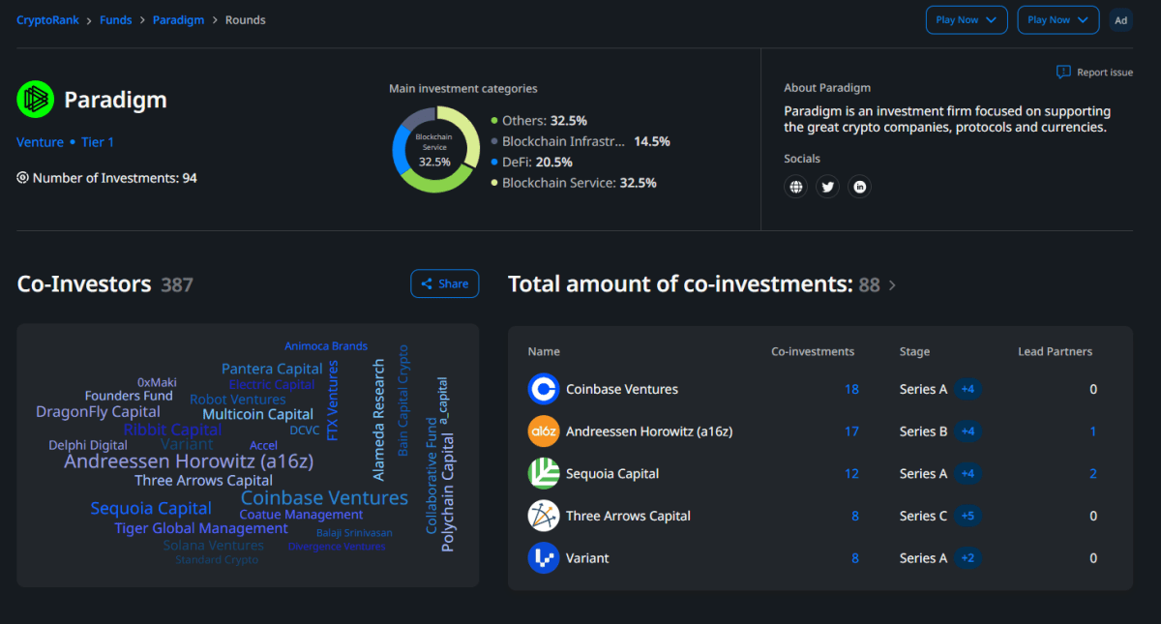Select Rounds in the breadcrumb trail

point(245,19)
